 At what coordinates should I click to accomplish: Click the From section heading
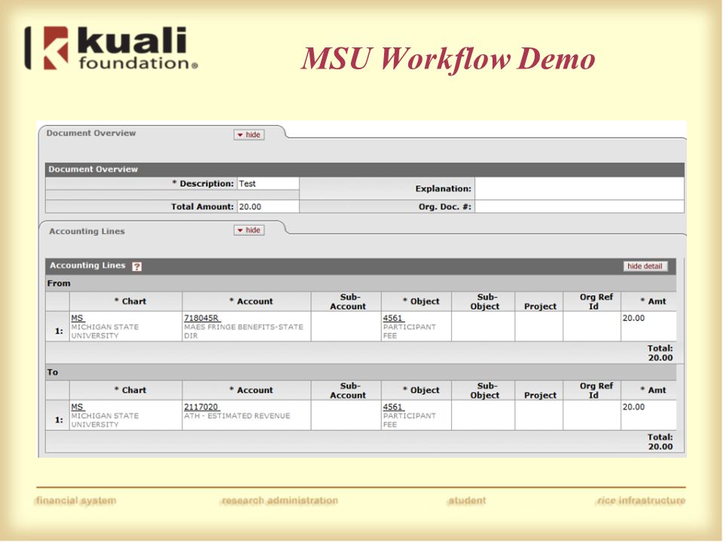pos(59,284)
